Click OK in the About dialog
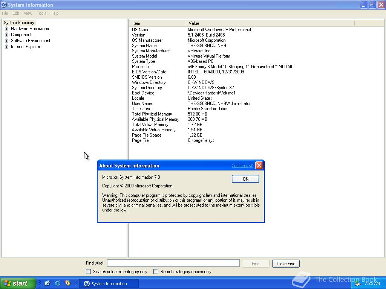The height and width of the screenshot is (289, 386). point(245,179)
